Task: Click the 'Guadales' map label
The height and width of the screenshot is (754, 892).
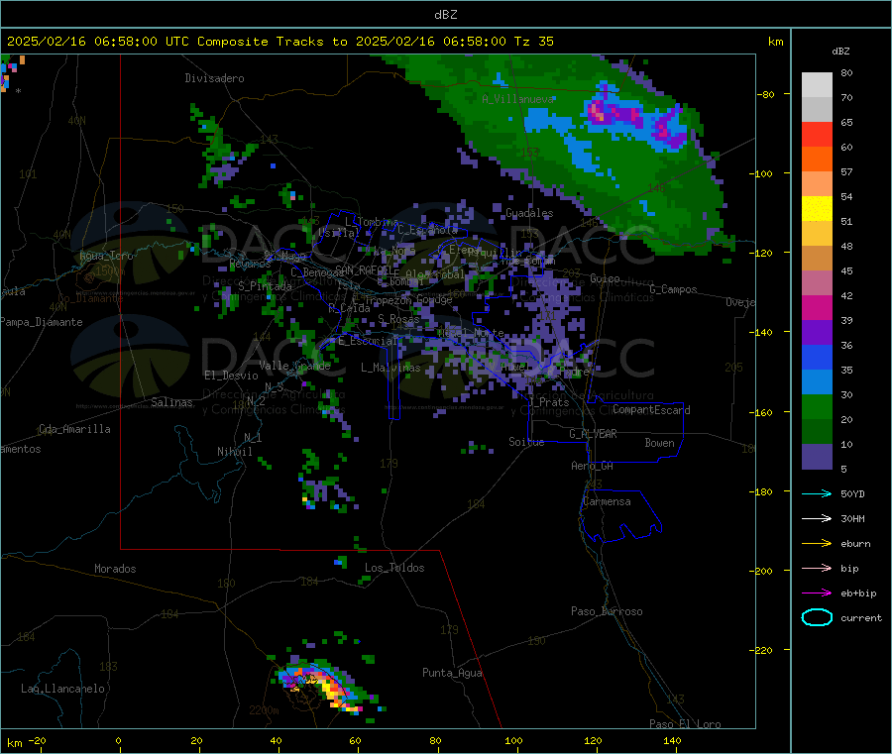Action: tap(529, 213)
